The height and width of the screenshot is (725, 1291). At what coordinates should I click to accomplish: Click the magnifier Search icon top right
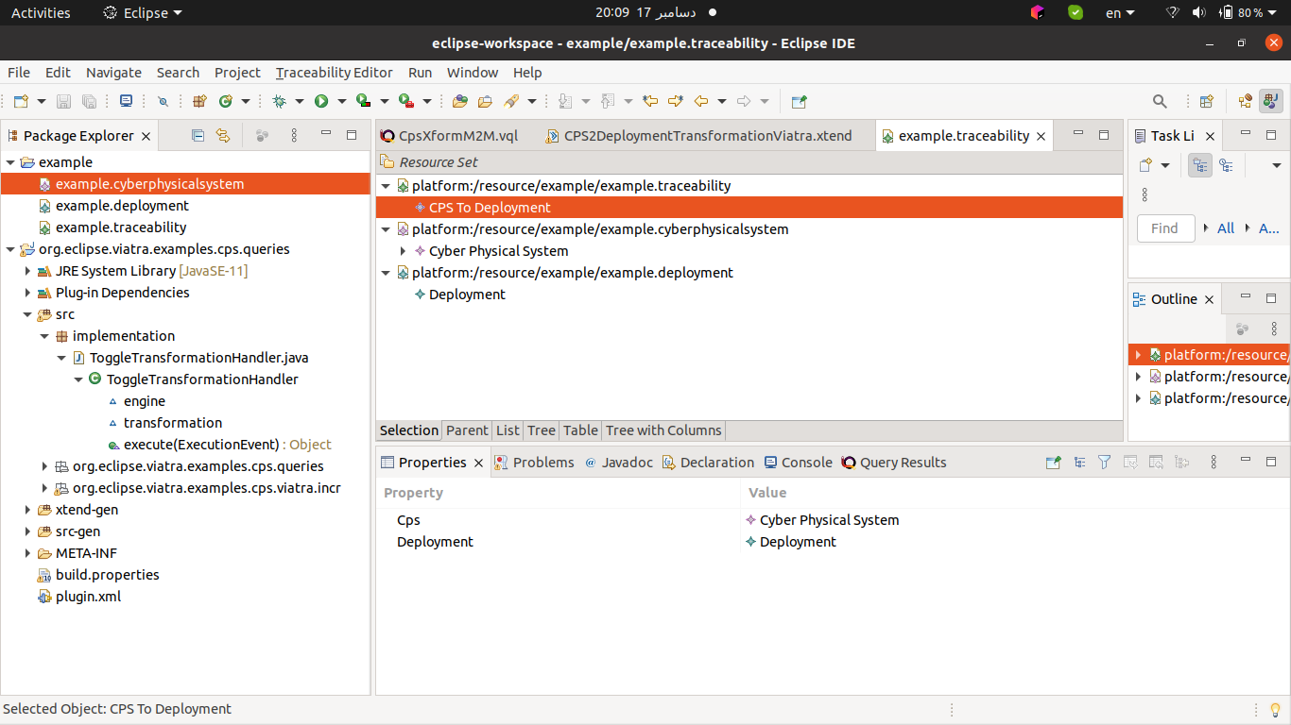1160,101
